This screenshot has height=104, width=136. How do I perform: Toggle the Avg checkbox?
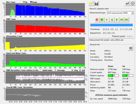72,70
